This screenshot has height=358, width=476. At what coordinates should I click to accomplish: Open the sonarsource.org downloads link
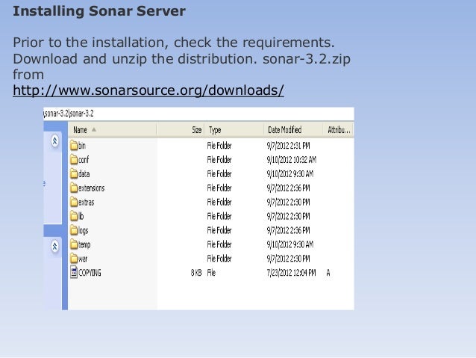click(x=148, y=90)
